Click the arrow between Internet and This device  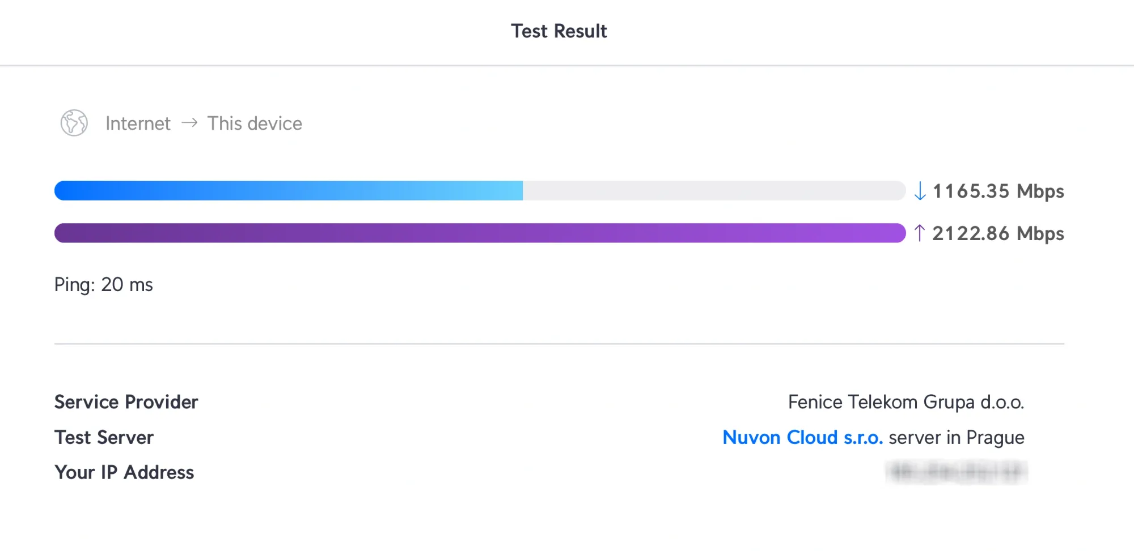tap(189, 122)
